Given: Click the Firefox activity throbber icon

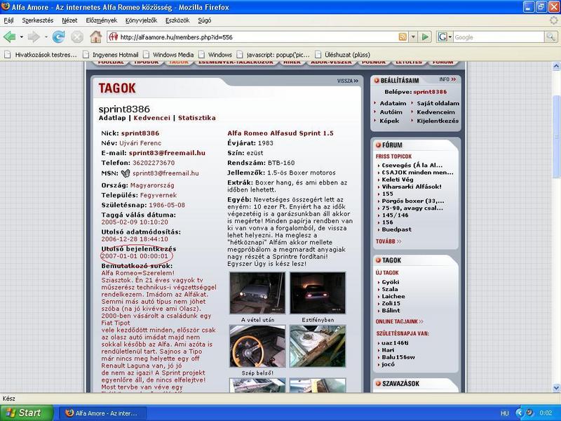Looking at the screenshot, I should pos(553,20).
